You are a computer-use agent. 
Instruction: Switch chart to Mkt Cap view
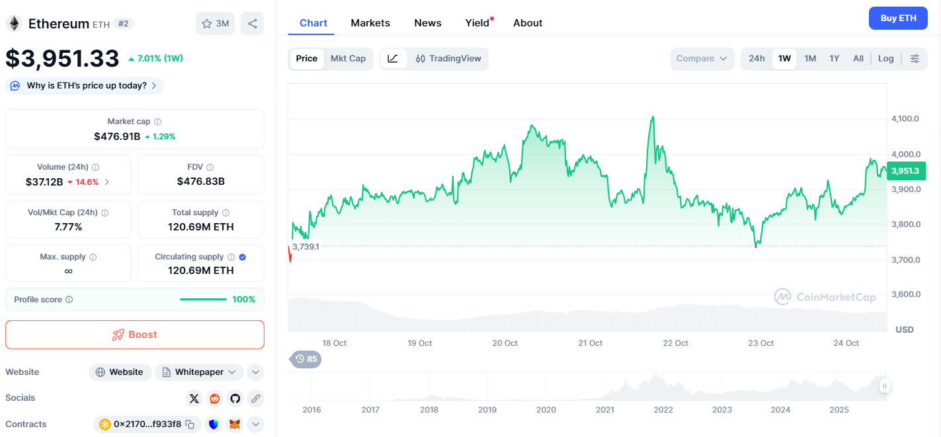click(348, 59)
